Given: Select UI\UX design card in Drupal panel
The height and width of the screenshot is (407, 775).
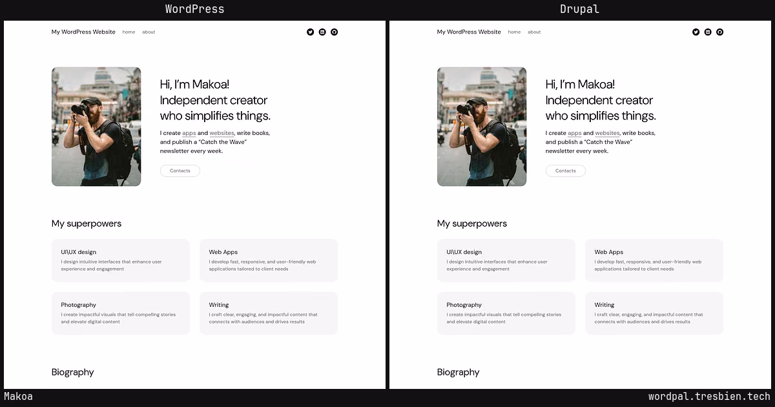Looking at the screenshot, I should (x=506, y=260).
